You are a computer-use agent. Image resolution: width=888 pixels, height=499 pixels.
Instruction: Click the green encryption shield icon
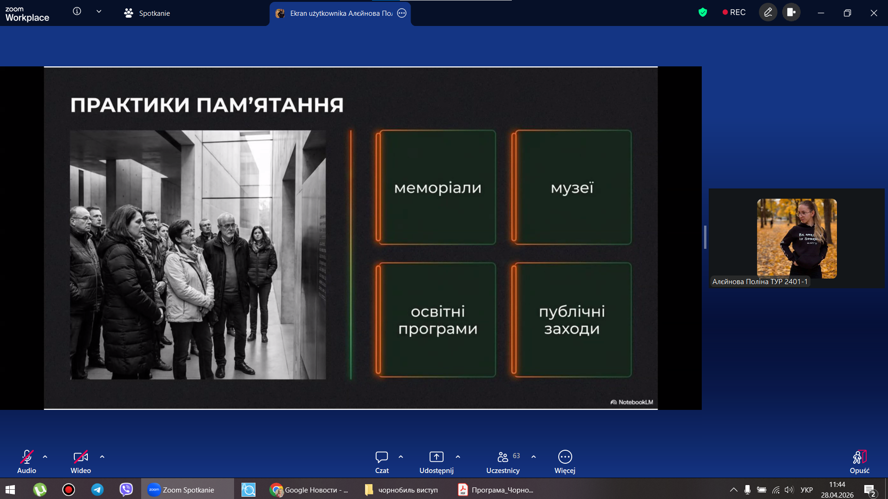(702, 13)
